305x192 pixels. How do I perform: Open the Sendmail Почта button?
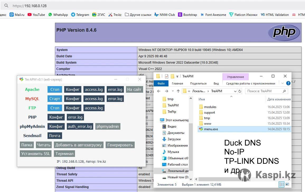tap(55, 135)
